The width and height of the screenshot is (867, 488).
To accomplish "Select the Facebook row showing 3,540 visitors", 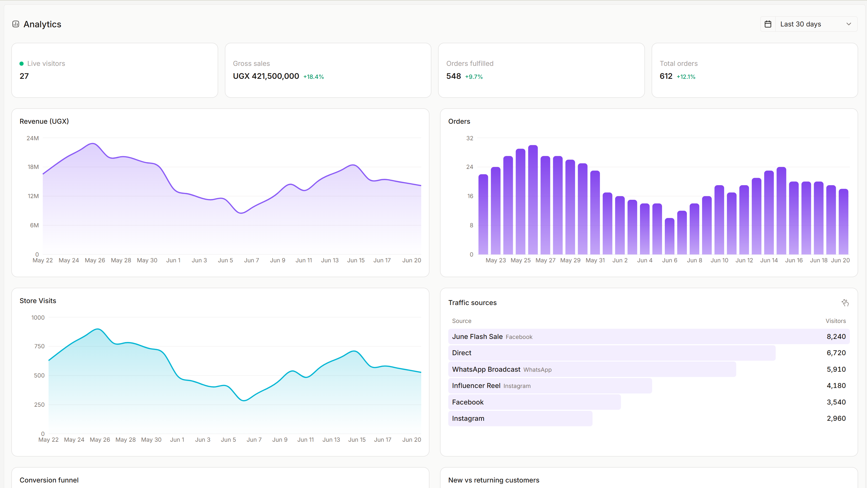I will (649, 402).
